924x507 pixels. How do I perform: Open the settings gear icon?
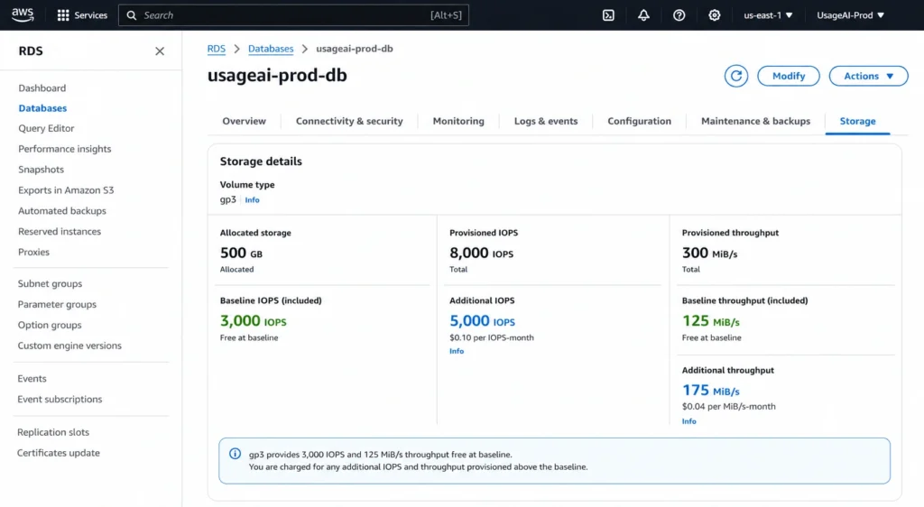click(x=715, y=15)
